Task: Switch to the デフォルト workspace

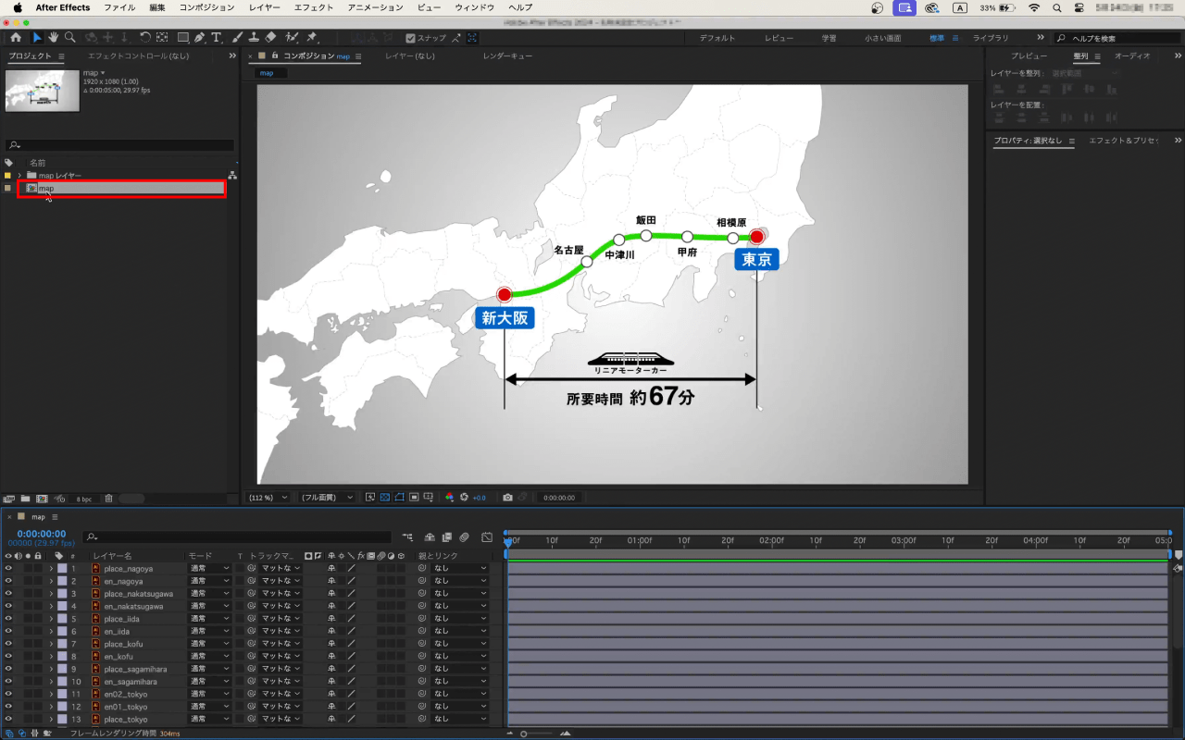Action: [717, 38]
